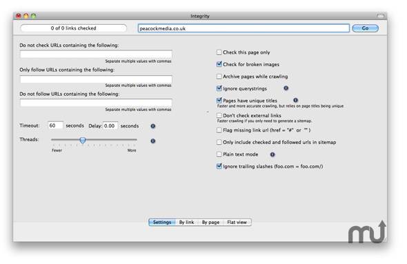Switch to the By link tab

point(186,222)
